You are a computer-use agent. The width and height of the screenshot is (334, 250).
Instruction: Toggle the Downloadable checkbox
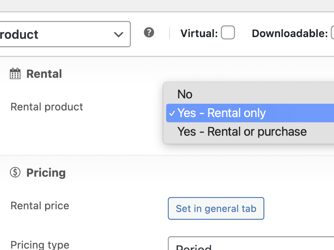click(x=332, y=32)
